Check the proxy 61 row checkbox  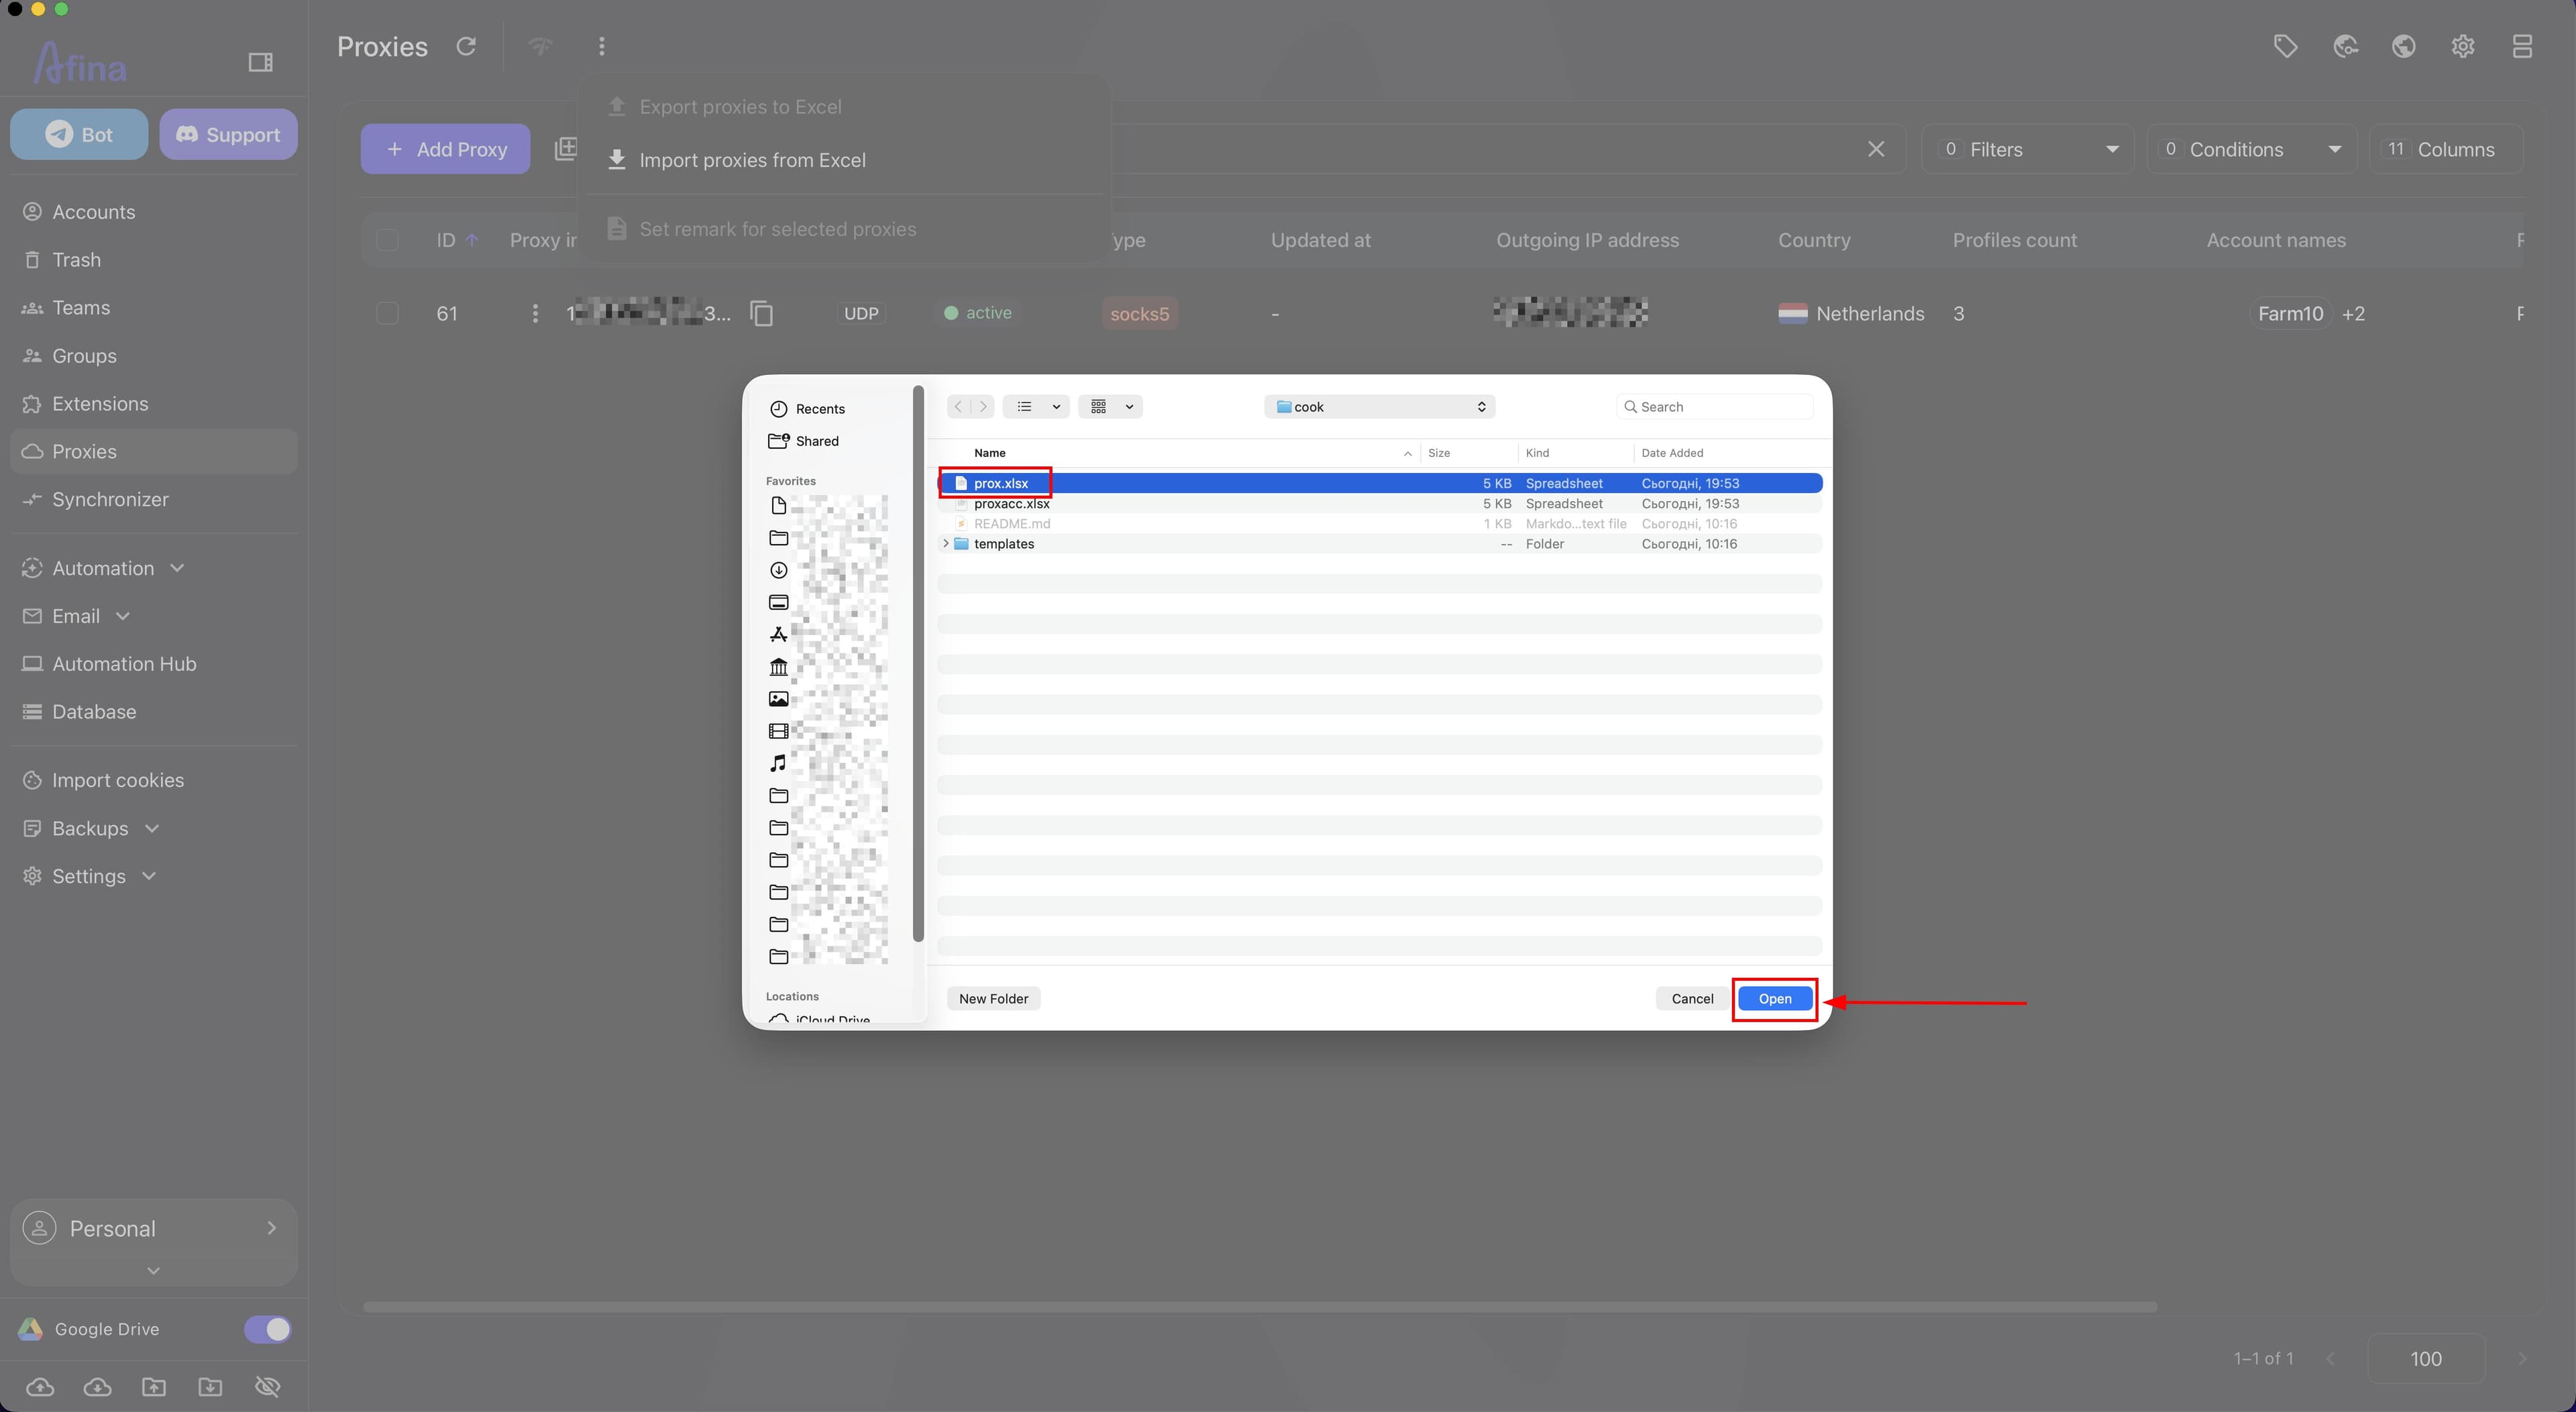pos(387,313)
